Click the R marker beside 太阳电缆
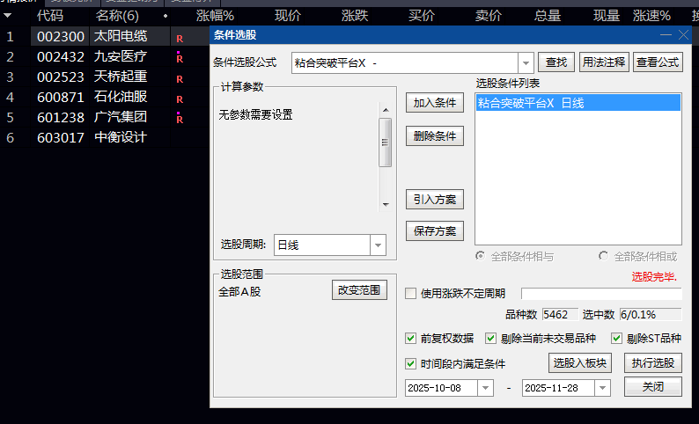 (x=180, y=39)
